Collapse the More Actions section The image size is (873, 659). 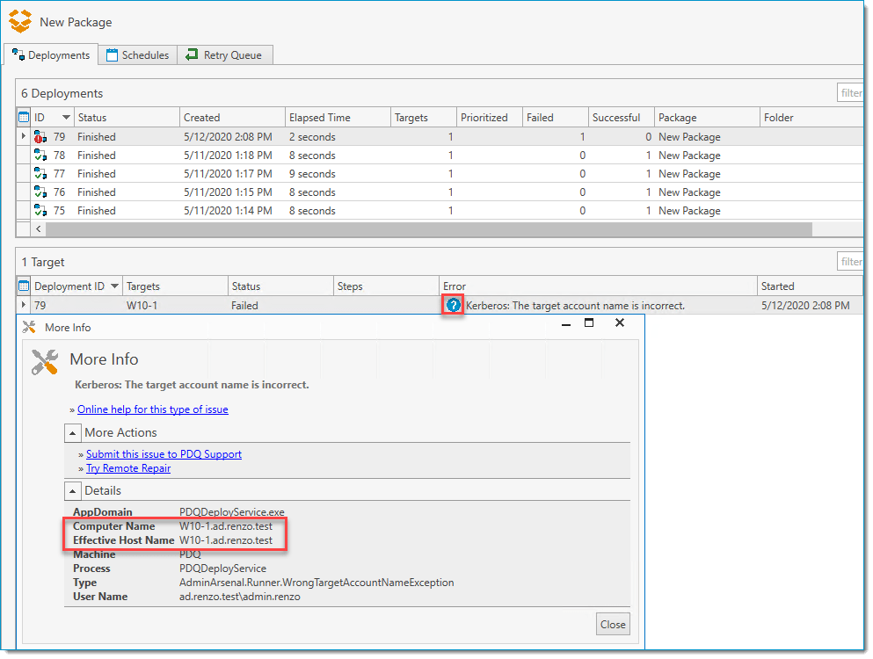73,432
